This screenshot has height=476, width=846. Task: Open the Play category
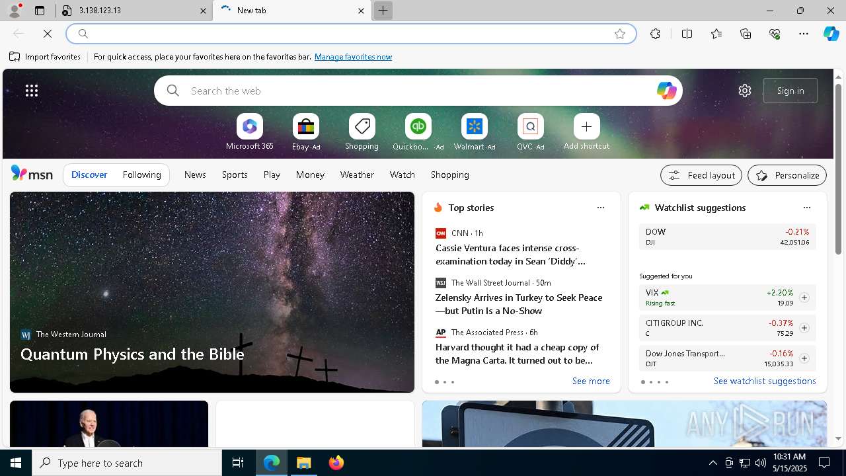click(x=272, y=175)
